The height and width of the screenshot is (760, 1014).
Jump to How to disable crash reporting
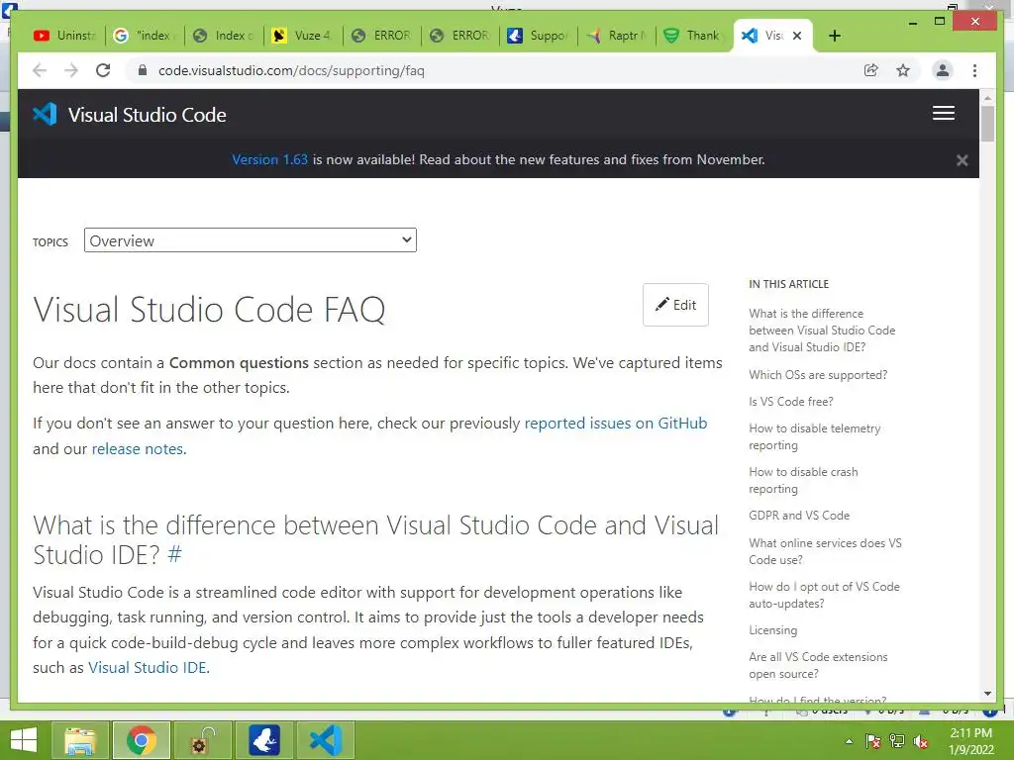803,480
